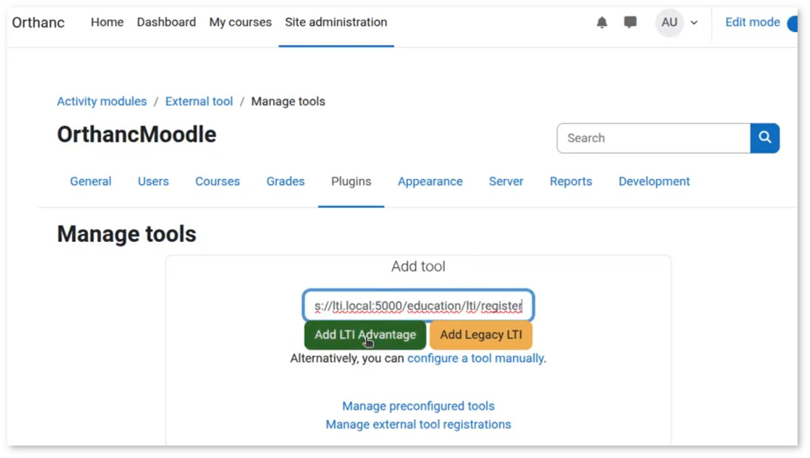The image size is (810, 458).
Task: Click the tool URL input field
Action: pyautogui.click(x=418, y=306)
